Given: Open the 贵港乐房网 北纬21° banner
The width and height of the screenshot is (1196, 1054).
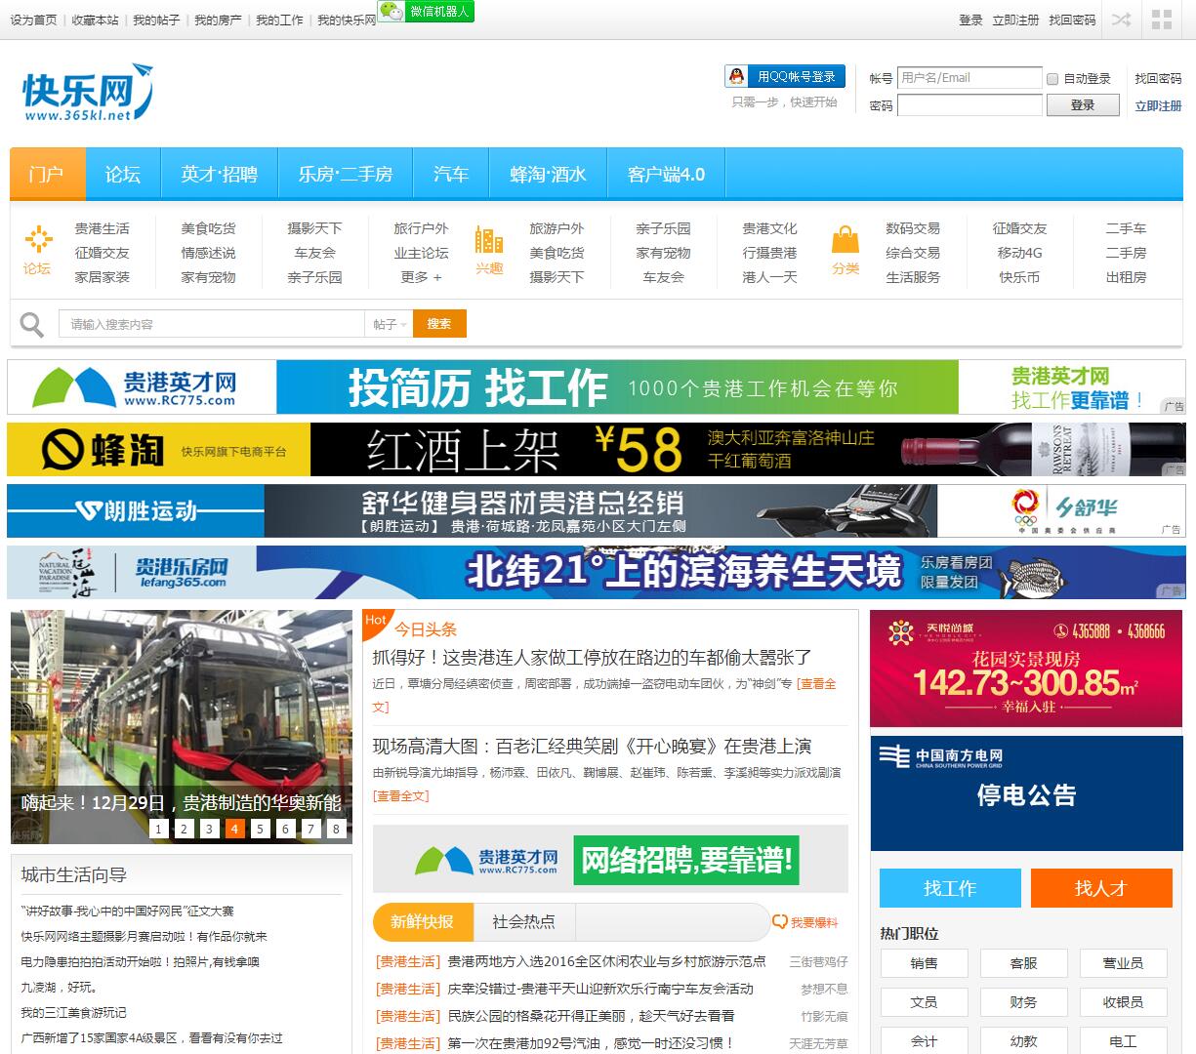Looking at the screenshot, I should (597, 572).
